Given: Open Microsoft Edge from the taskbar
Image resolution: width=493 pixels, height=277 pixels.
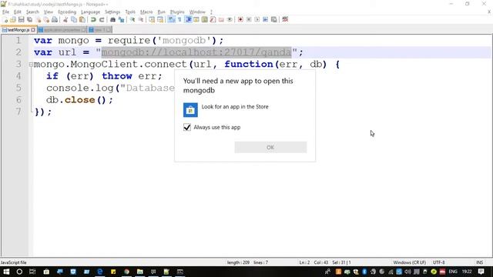Looking at the screenshot, I should tap(100, 272).
